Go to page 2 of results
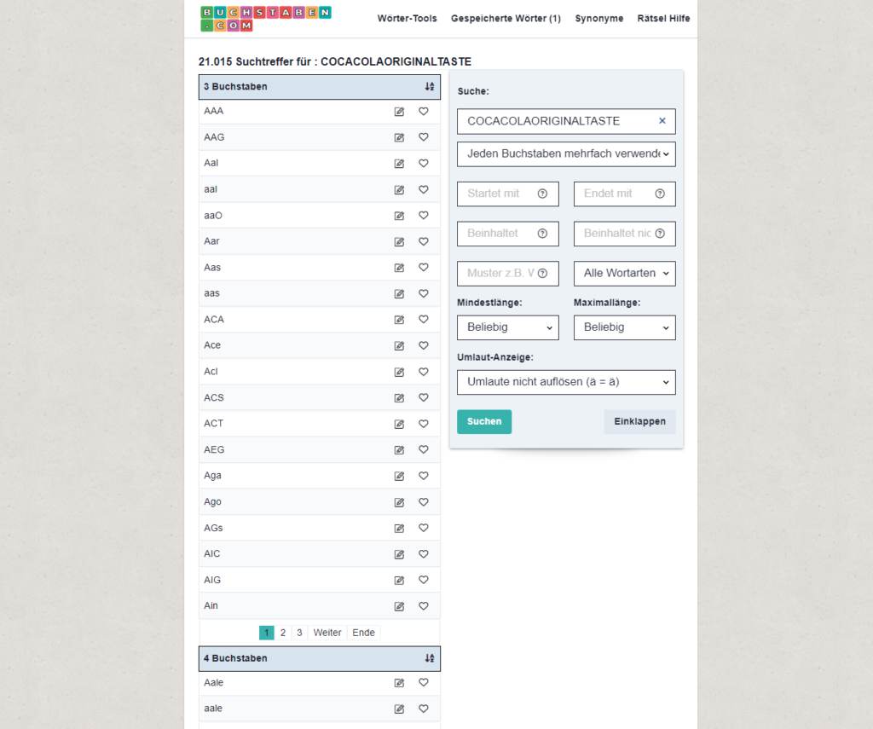873x729 pixels. tap(283, 633)
